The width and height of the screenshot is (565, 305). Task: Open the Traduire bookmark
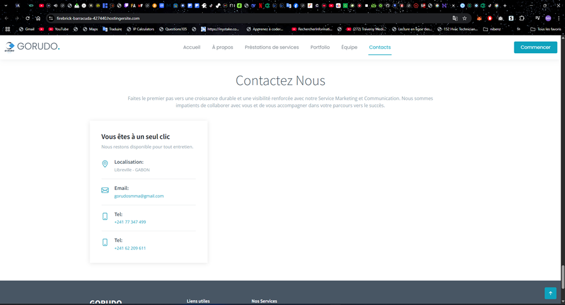coord(113,29)
